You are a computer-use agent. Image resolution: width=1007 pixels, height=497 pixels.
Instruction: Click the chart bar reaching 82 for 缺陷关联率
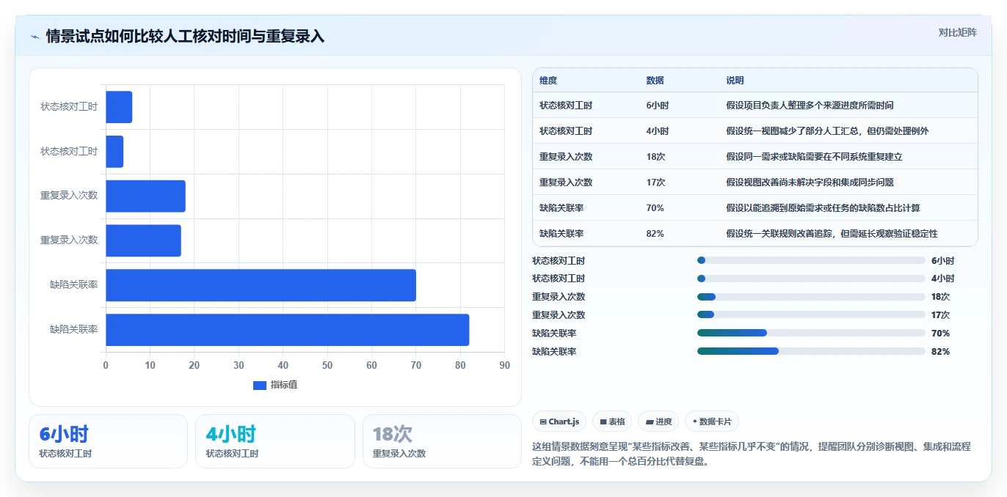point(287,330)
